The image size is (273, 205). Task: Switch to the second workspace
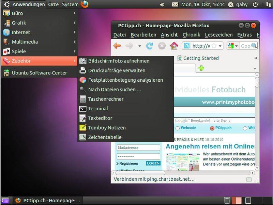248,201
